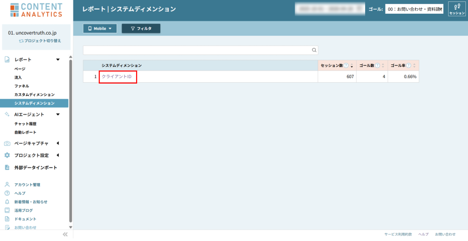Sort by ゴール率 column arrows
This screenshot has width=468, height=241.
[414, 66]
